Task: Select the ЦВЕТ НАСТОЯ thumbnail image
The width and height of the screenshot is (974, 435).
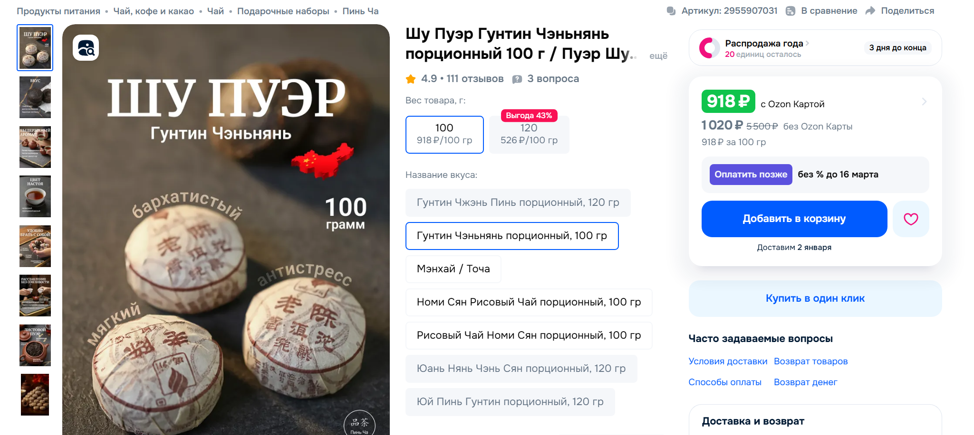Action: coord(35,196)
